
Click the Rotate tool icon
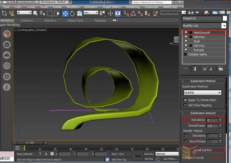pos(72,13)
